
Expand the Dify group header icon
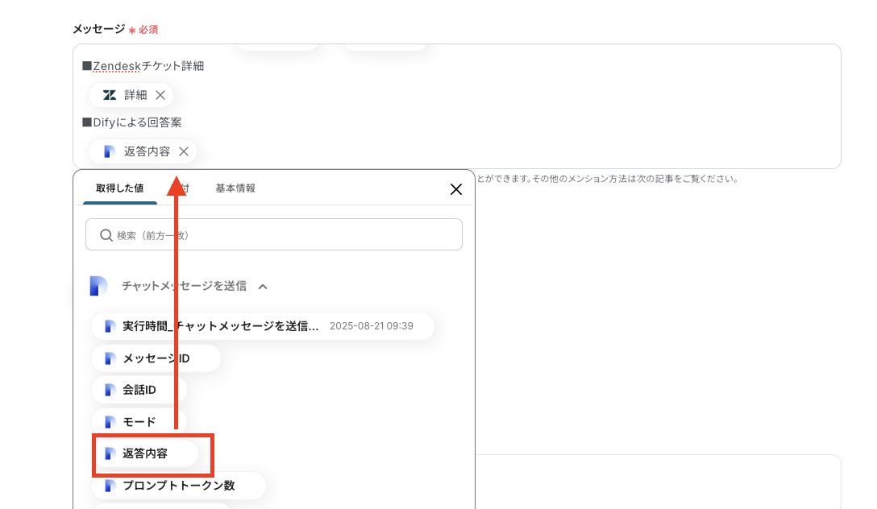click(98, 286)
